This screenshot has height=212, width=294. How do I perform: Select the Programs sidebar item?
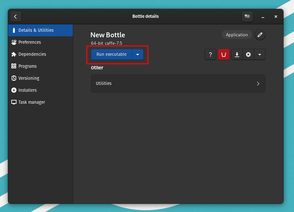tap(28, 66)
